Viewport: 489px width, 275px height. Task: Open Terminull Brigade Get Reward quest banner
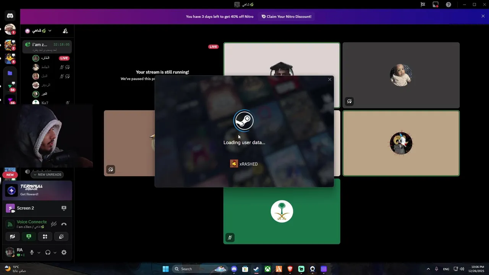coord(37,190)
